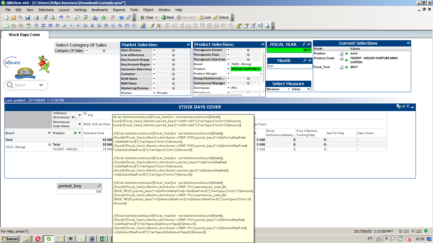Click the Quick Chart wizard icon
The height and width of the screenshot is (243, 433).
94,17
